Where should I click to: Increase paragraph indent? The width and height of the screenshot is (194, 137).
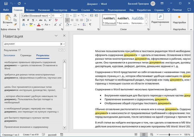[96, 15]
